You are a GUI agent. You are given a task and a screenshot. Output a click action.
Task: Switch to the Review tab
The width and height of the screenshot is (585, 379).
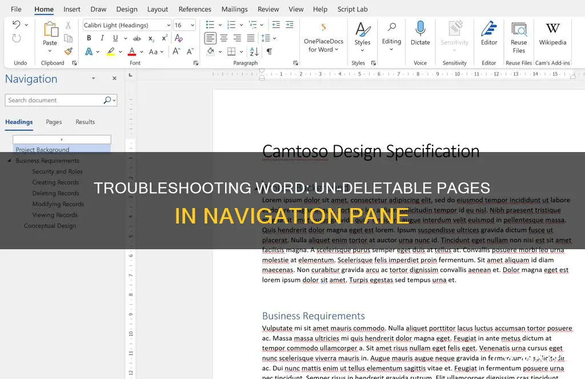click(x=269, y=9)
